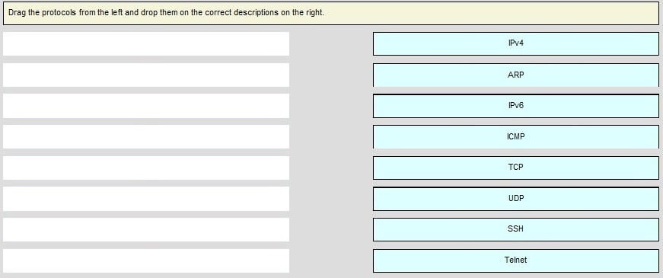The image size is (663, 278).
Task: Click "descriptions" in the instruction sentence
Action: coord(257,13)
